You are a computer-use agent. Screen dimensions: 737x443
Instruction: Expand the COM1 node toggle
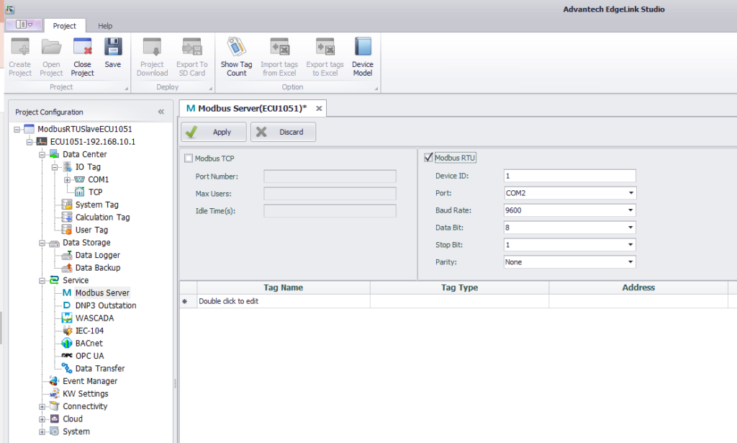tap(67, 179)
